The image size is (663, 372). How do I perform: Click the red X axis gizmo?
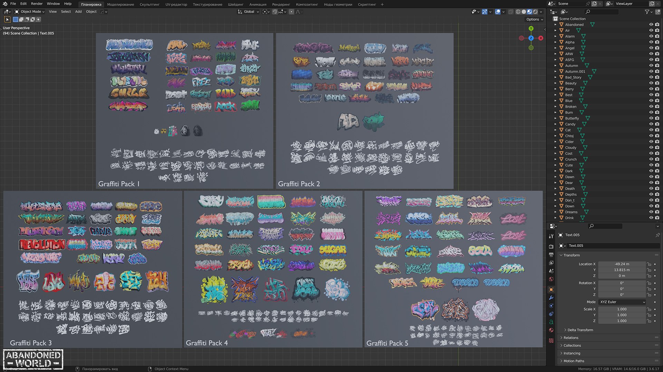pos(541,38)
